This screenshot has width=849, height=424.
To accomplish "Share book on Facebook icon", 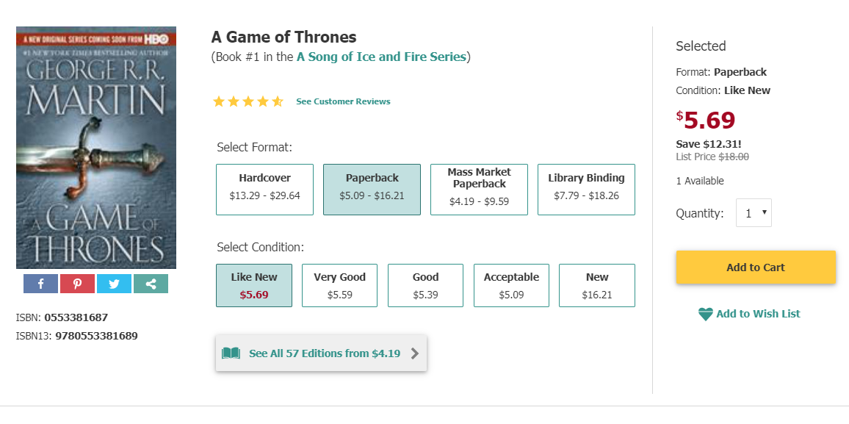I will [x=40, y=284].
